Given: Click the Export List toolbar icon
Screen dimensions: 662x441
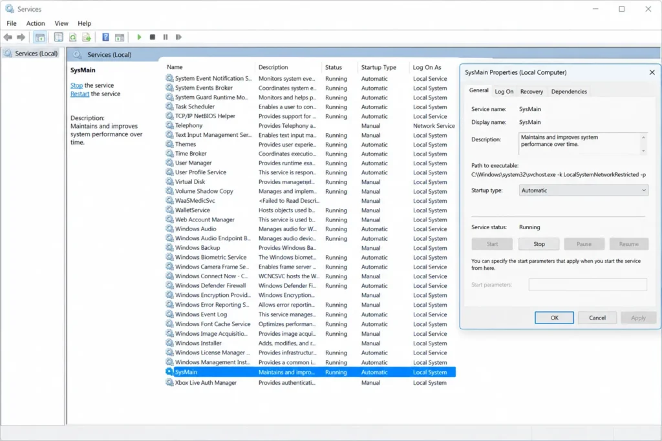Looking at the screenshot, I should tap(87, 37).
